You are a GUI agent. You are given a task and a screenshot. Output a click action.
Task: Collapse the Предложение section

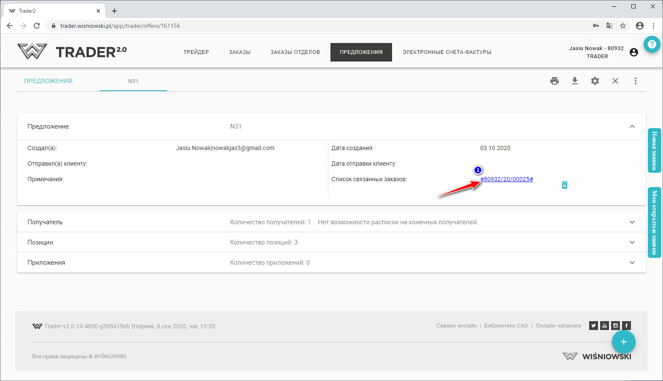632,126
